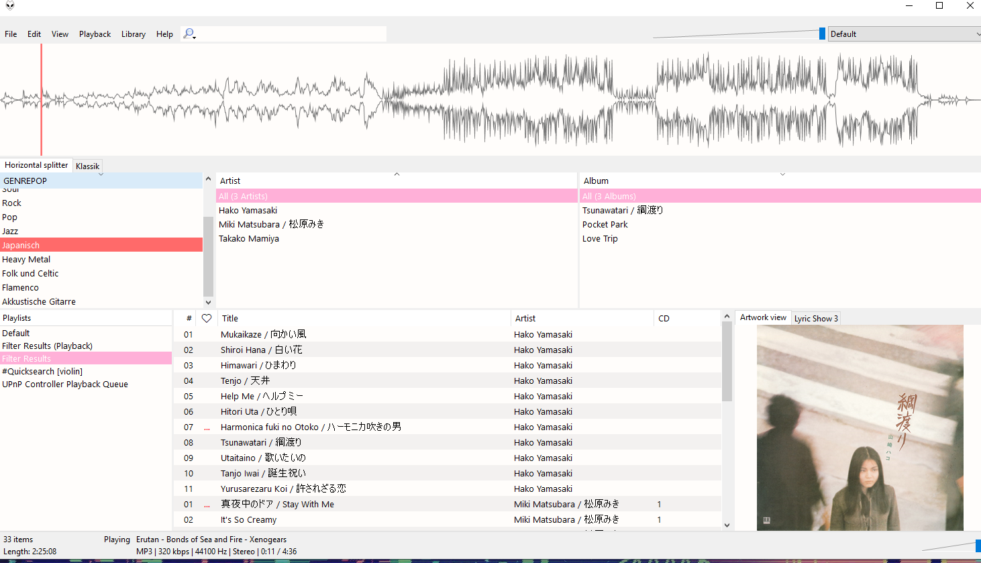Select the Love Trip album
This screenshot has height=563, width=981.
click(x=780, y=238)
